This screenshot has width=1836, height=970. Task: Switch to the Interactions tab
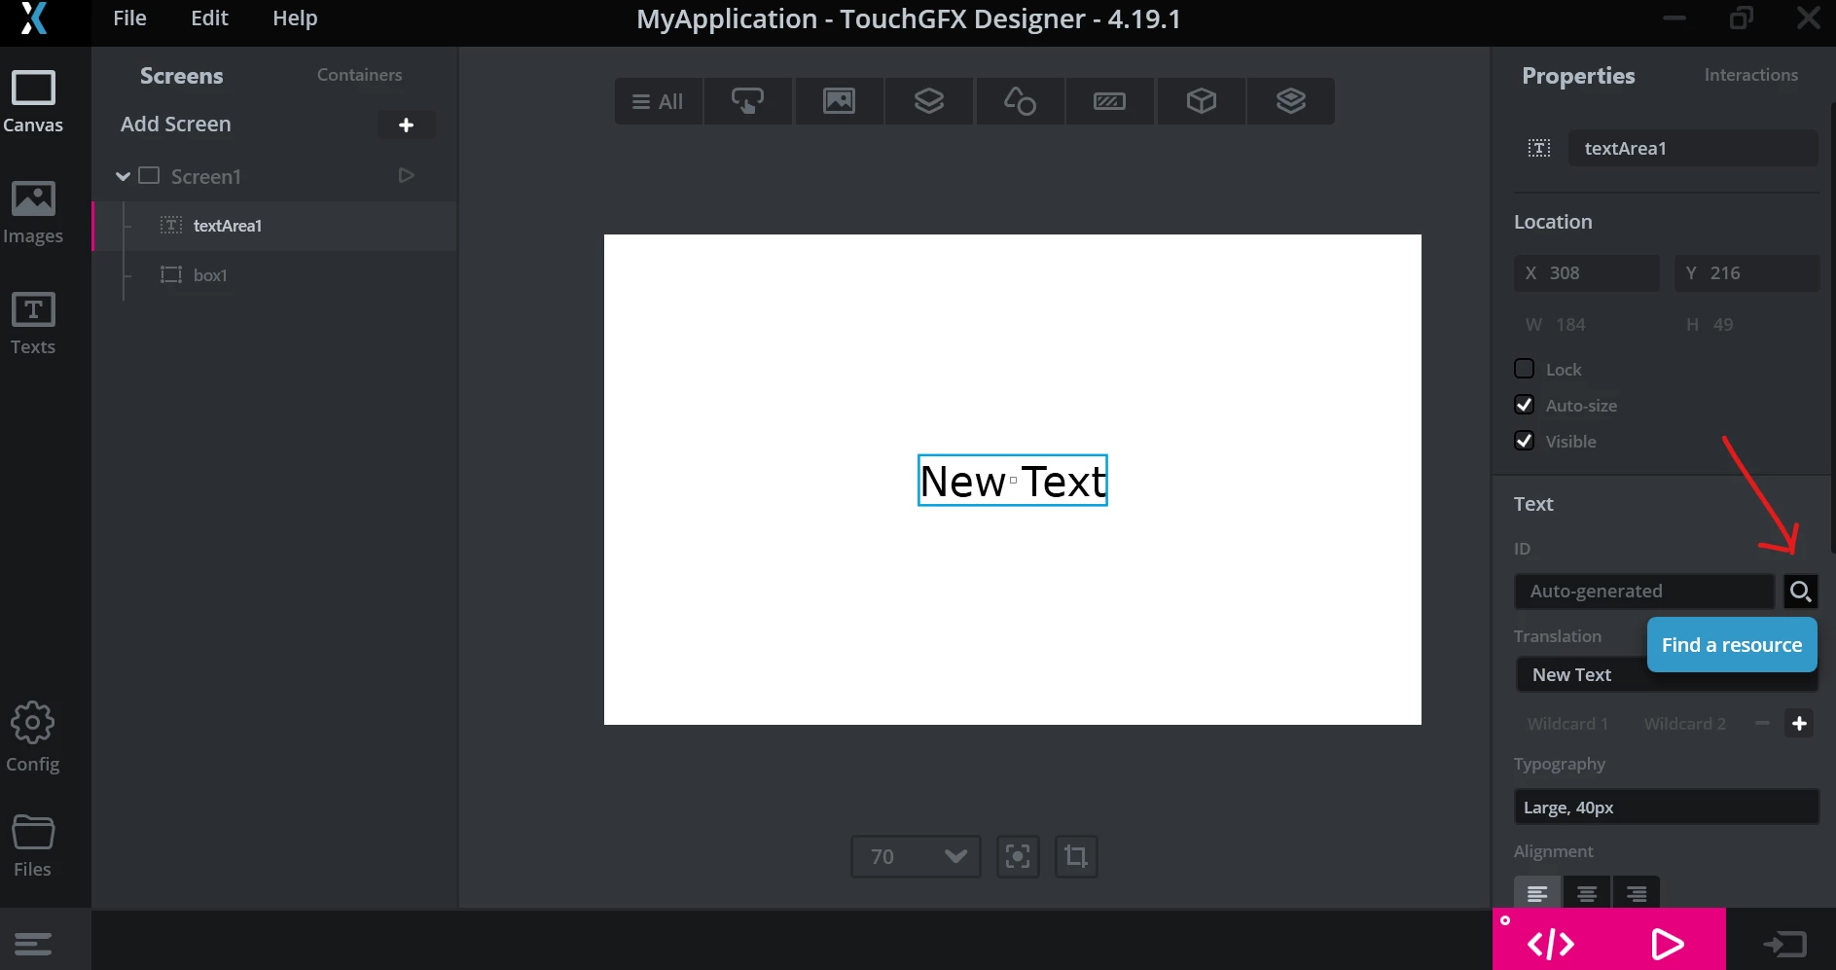(x=1750, y=75)
